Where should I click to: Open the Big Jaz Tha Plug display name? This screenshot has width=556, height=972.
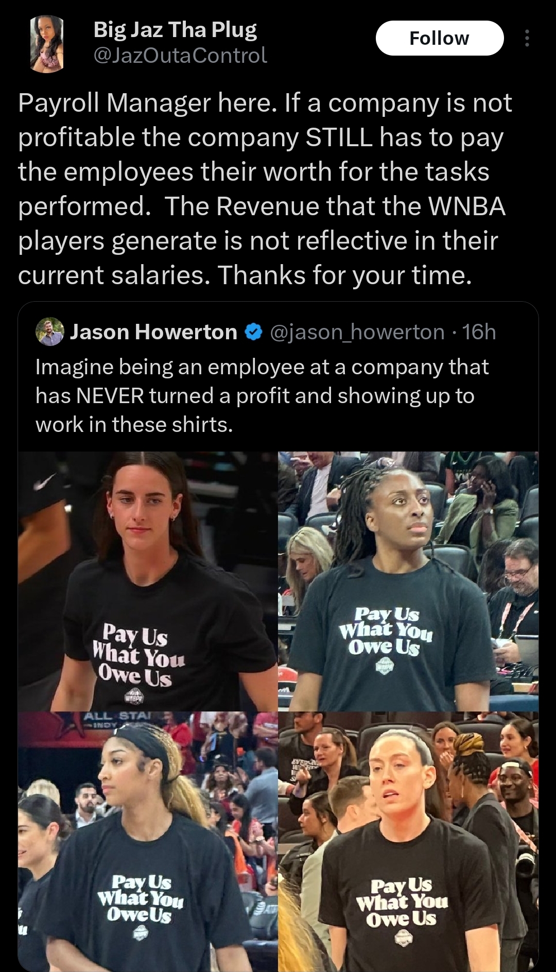(175, 30)
